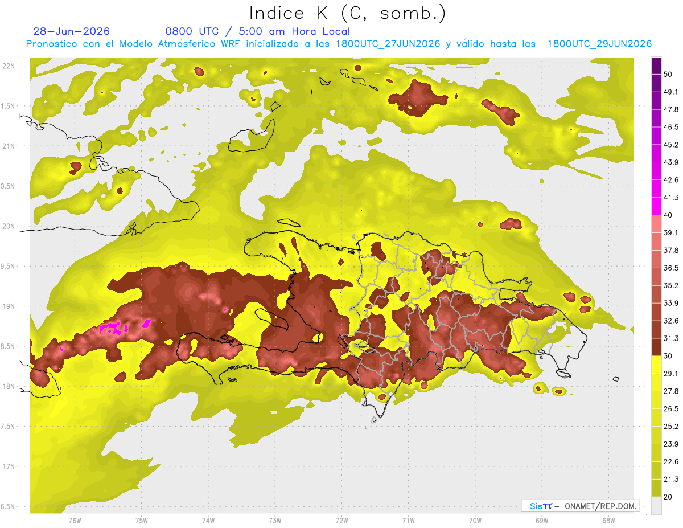Click the colorbar value label "35.2"
Screen dimensions: 683x528
[670, 285]
